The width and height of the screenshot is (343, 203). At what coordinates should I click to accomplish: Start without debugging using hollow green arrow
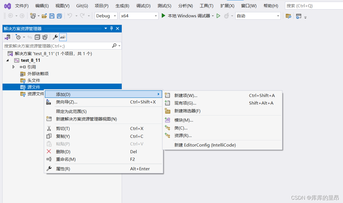click(218, 16)
